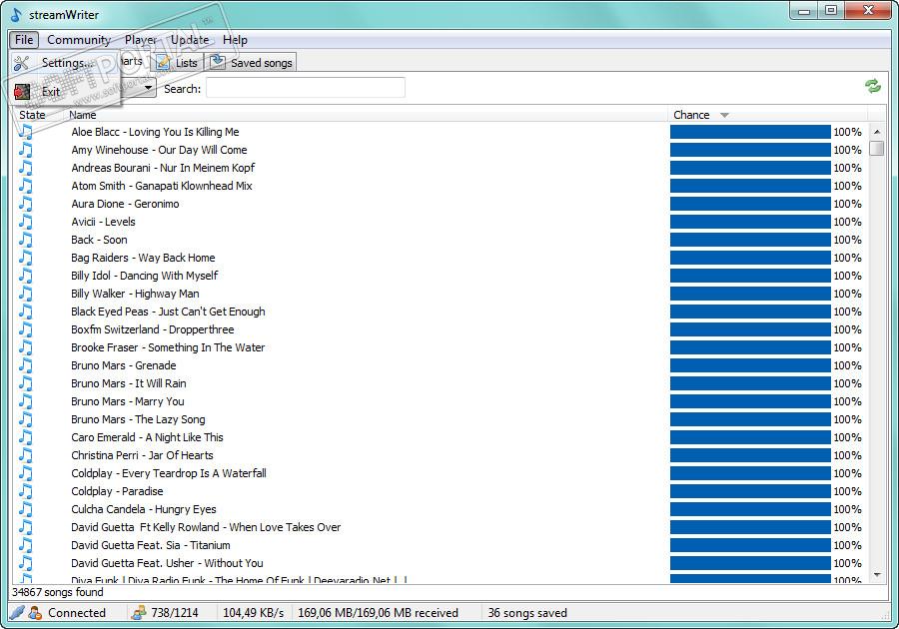Click the scrollbar up arrow

tap(877, 132)
